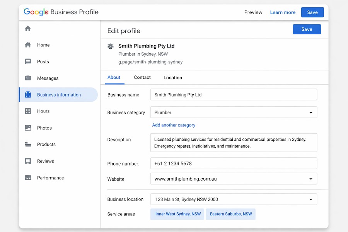Expand the Business category dropdown arrow
348x232 pixels.
coord(311,113)
